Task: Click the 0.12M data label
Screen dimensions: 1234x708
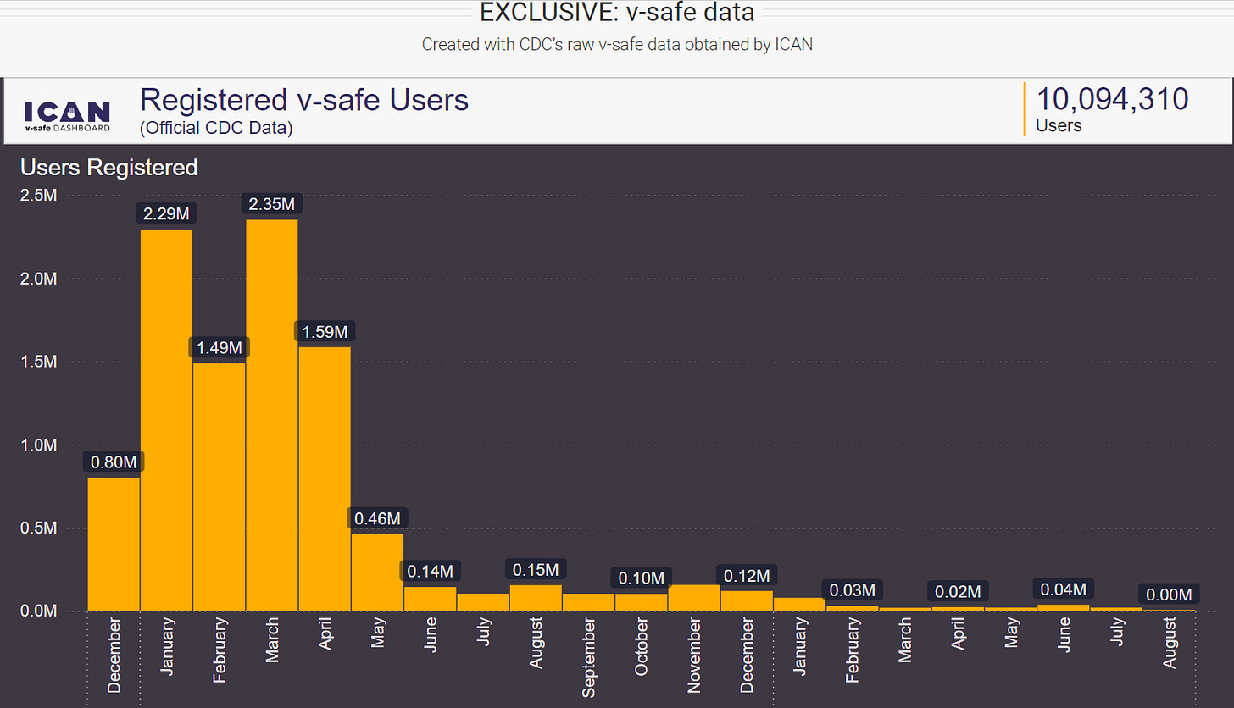Action: tap(747, 575)
